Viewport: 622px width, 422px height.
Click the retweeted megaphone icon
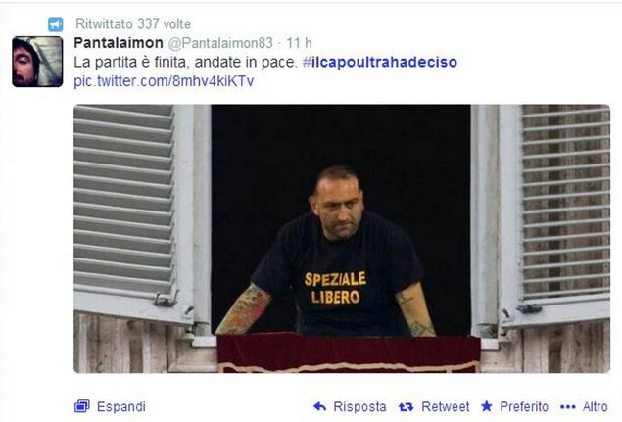click(56, 24)
